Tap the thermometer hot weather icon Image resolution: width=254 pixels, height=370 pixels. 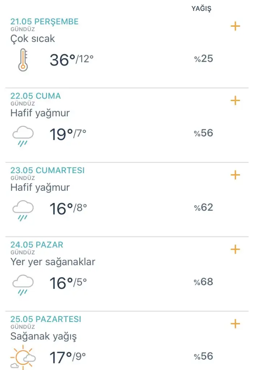23,60
